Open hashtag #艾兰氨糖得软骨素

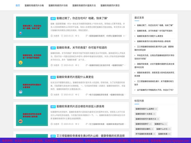pos(97,124)
